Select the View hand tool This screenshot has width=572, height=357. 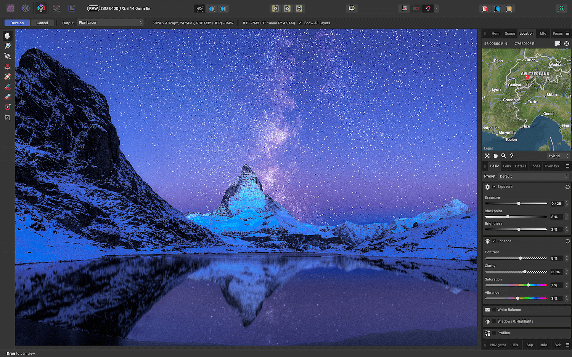pyautogui.click(x=7, y=36)
